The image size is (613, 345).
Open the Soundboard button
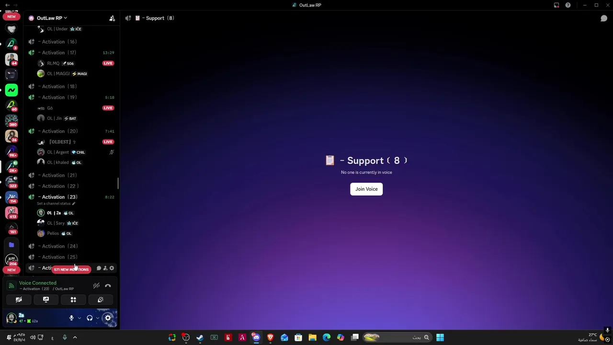(x=101, y=299)
